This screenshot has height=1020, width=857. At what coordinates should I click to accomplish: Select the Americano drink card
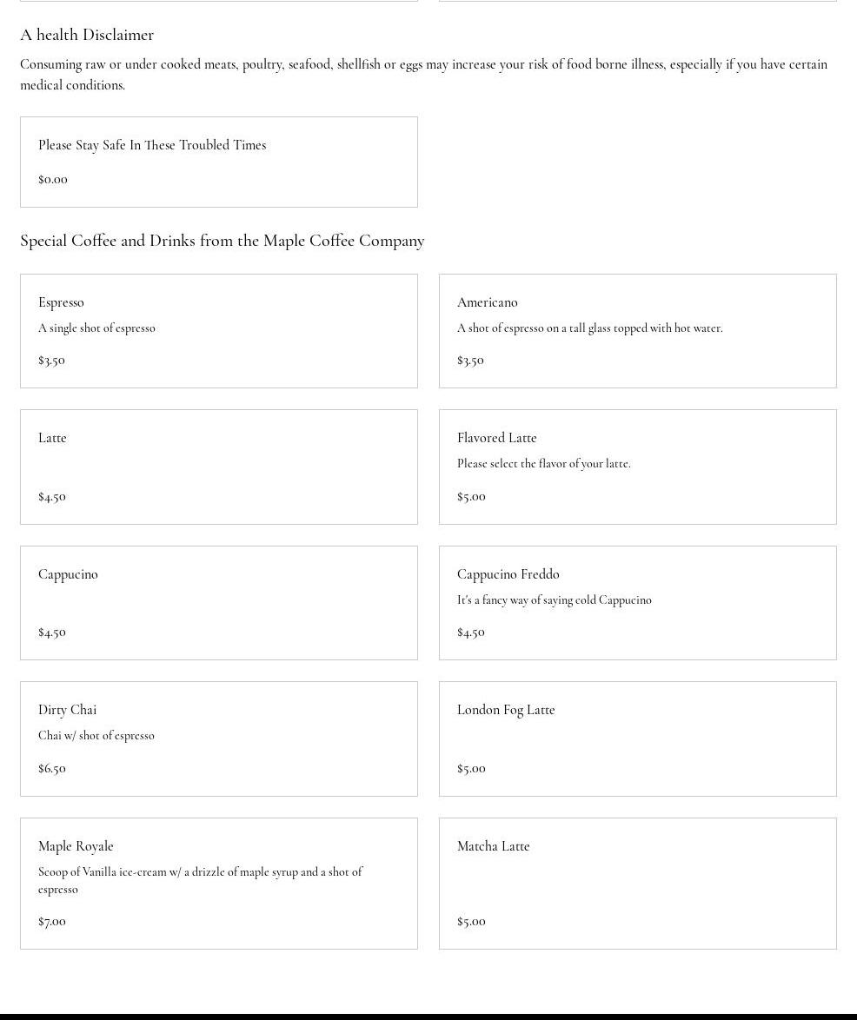(x=637, y=331)
